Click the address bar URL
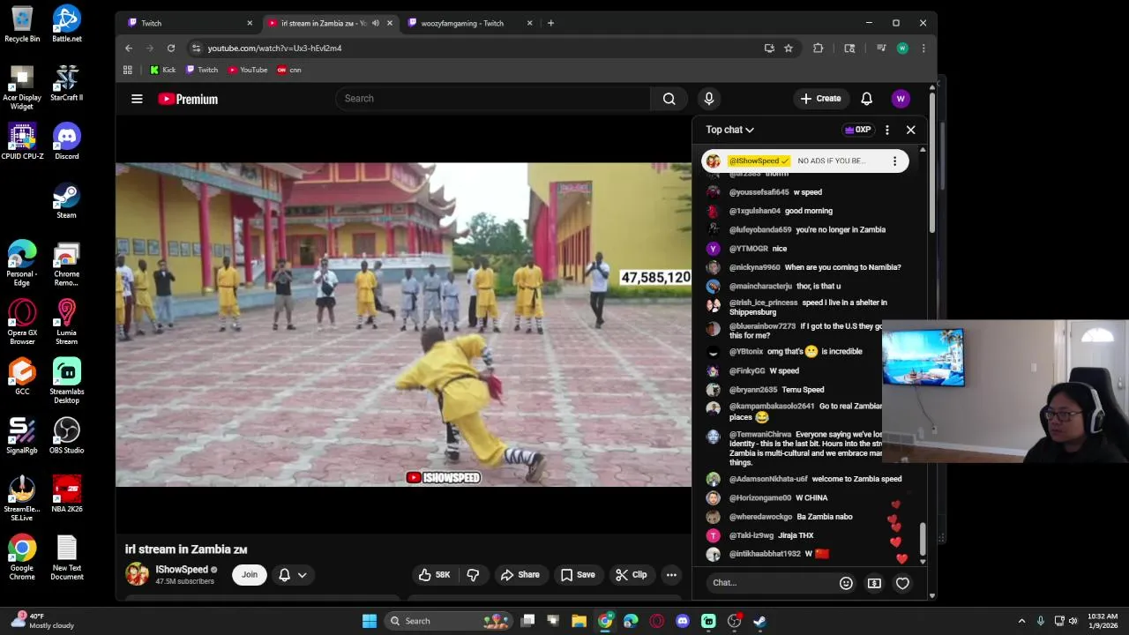This screenshot has height=635, width=1129. tap(274, 49)
